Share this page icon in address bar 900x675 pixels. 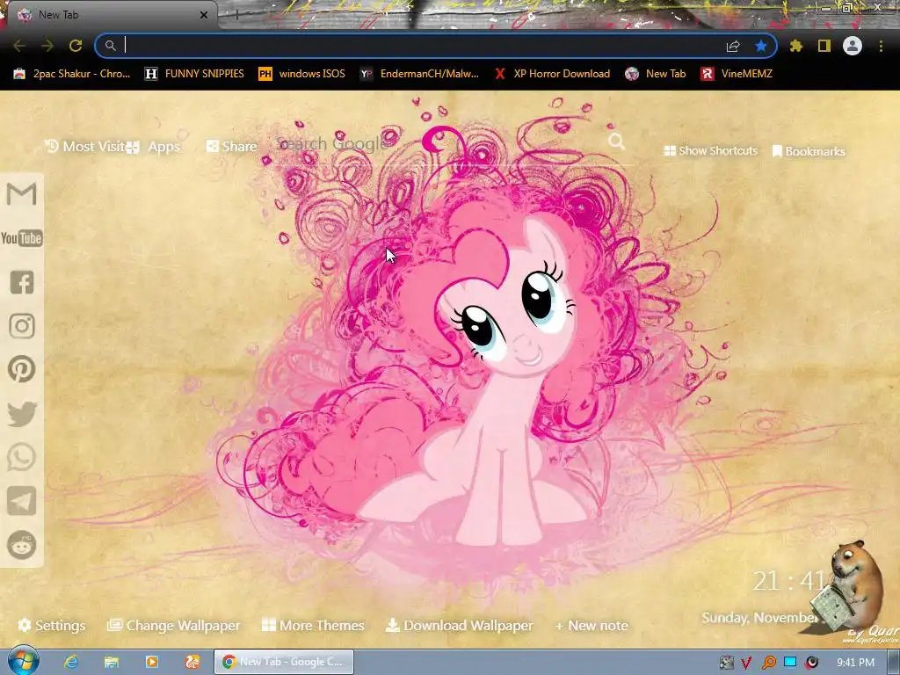click(733, 46)
